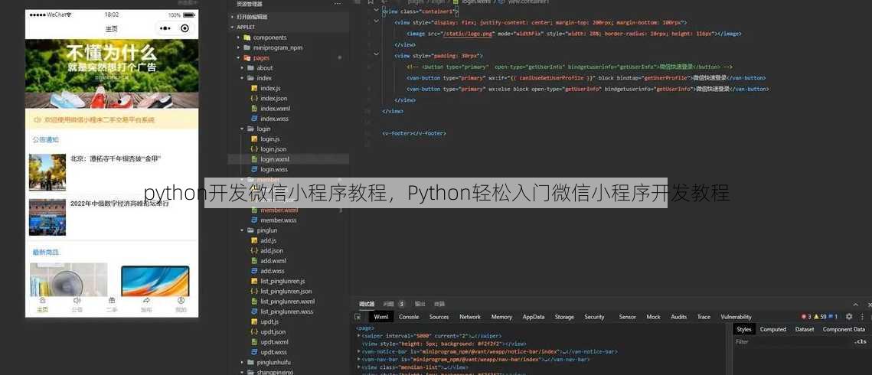872x375 pixels.
Task: Click the add.wxml file icon
Action: tap(254, 260)
